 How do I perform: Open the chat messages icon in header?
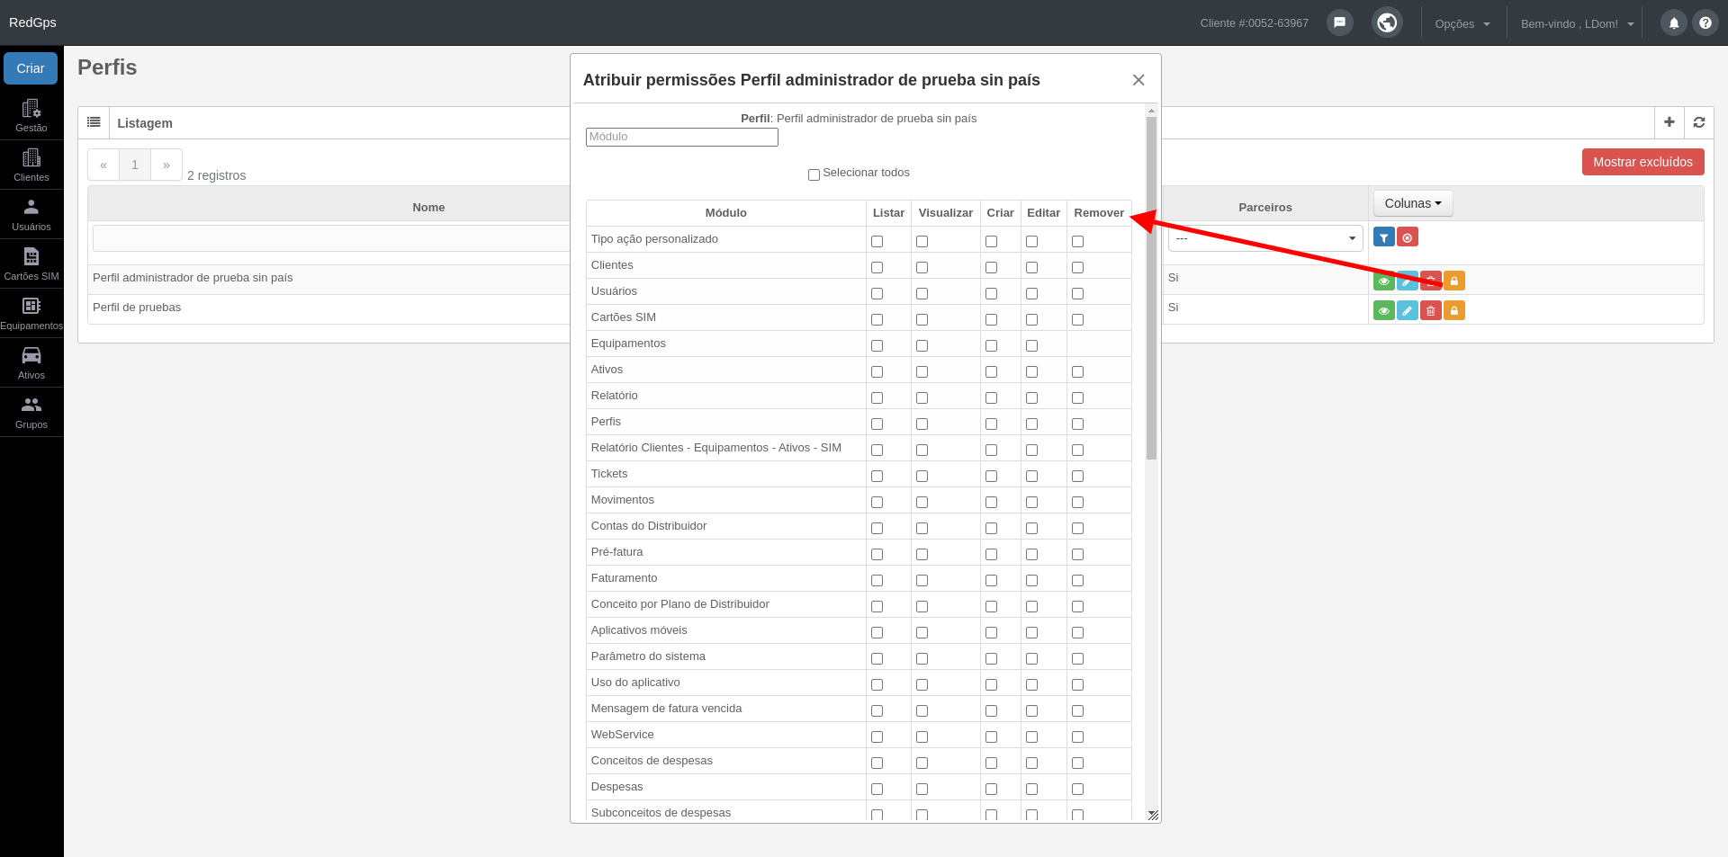coord(1339,22)
